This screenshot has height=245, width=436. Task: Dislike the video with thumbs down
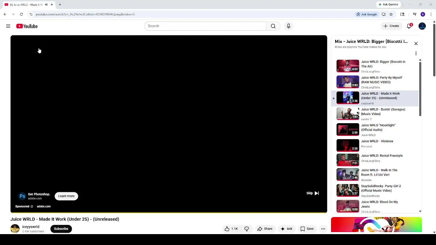247,229
